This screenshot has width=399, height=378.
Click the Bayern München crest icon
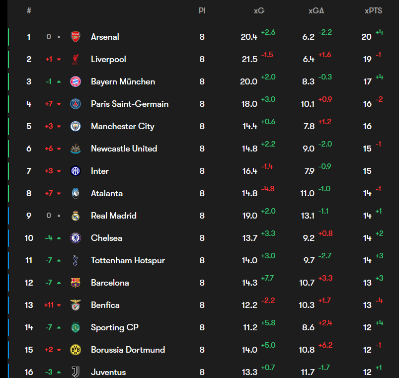click(x=75, y=81)
